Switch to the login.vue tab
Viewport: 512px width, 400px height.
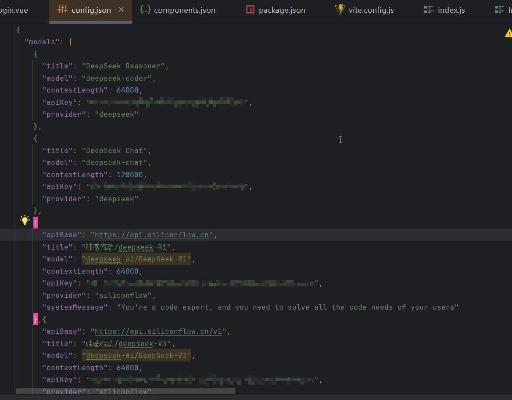[14, 10]
